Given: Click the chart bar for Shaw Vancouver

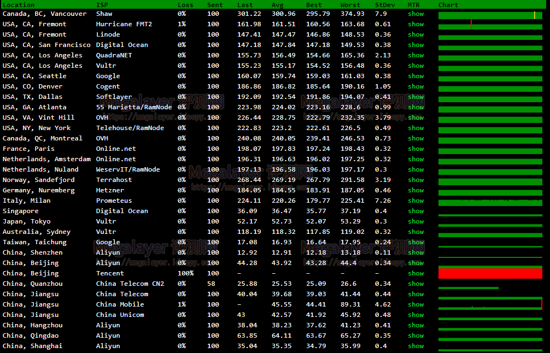Looking at the screenshot, I should (490, 15).
